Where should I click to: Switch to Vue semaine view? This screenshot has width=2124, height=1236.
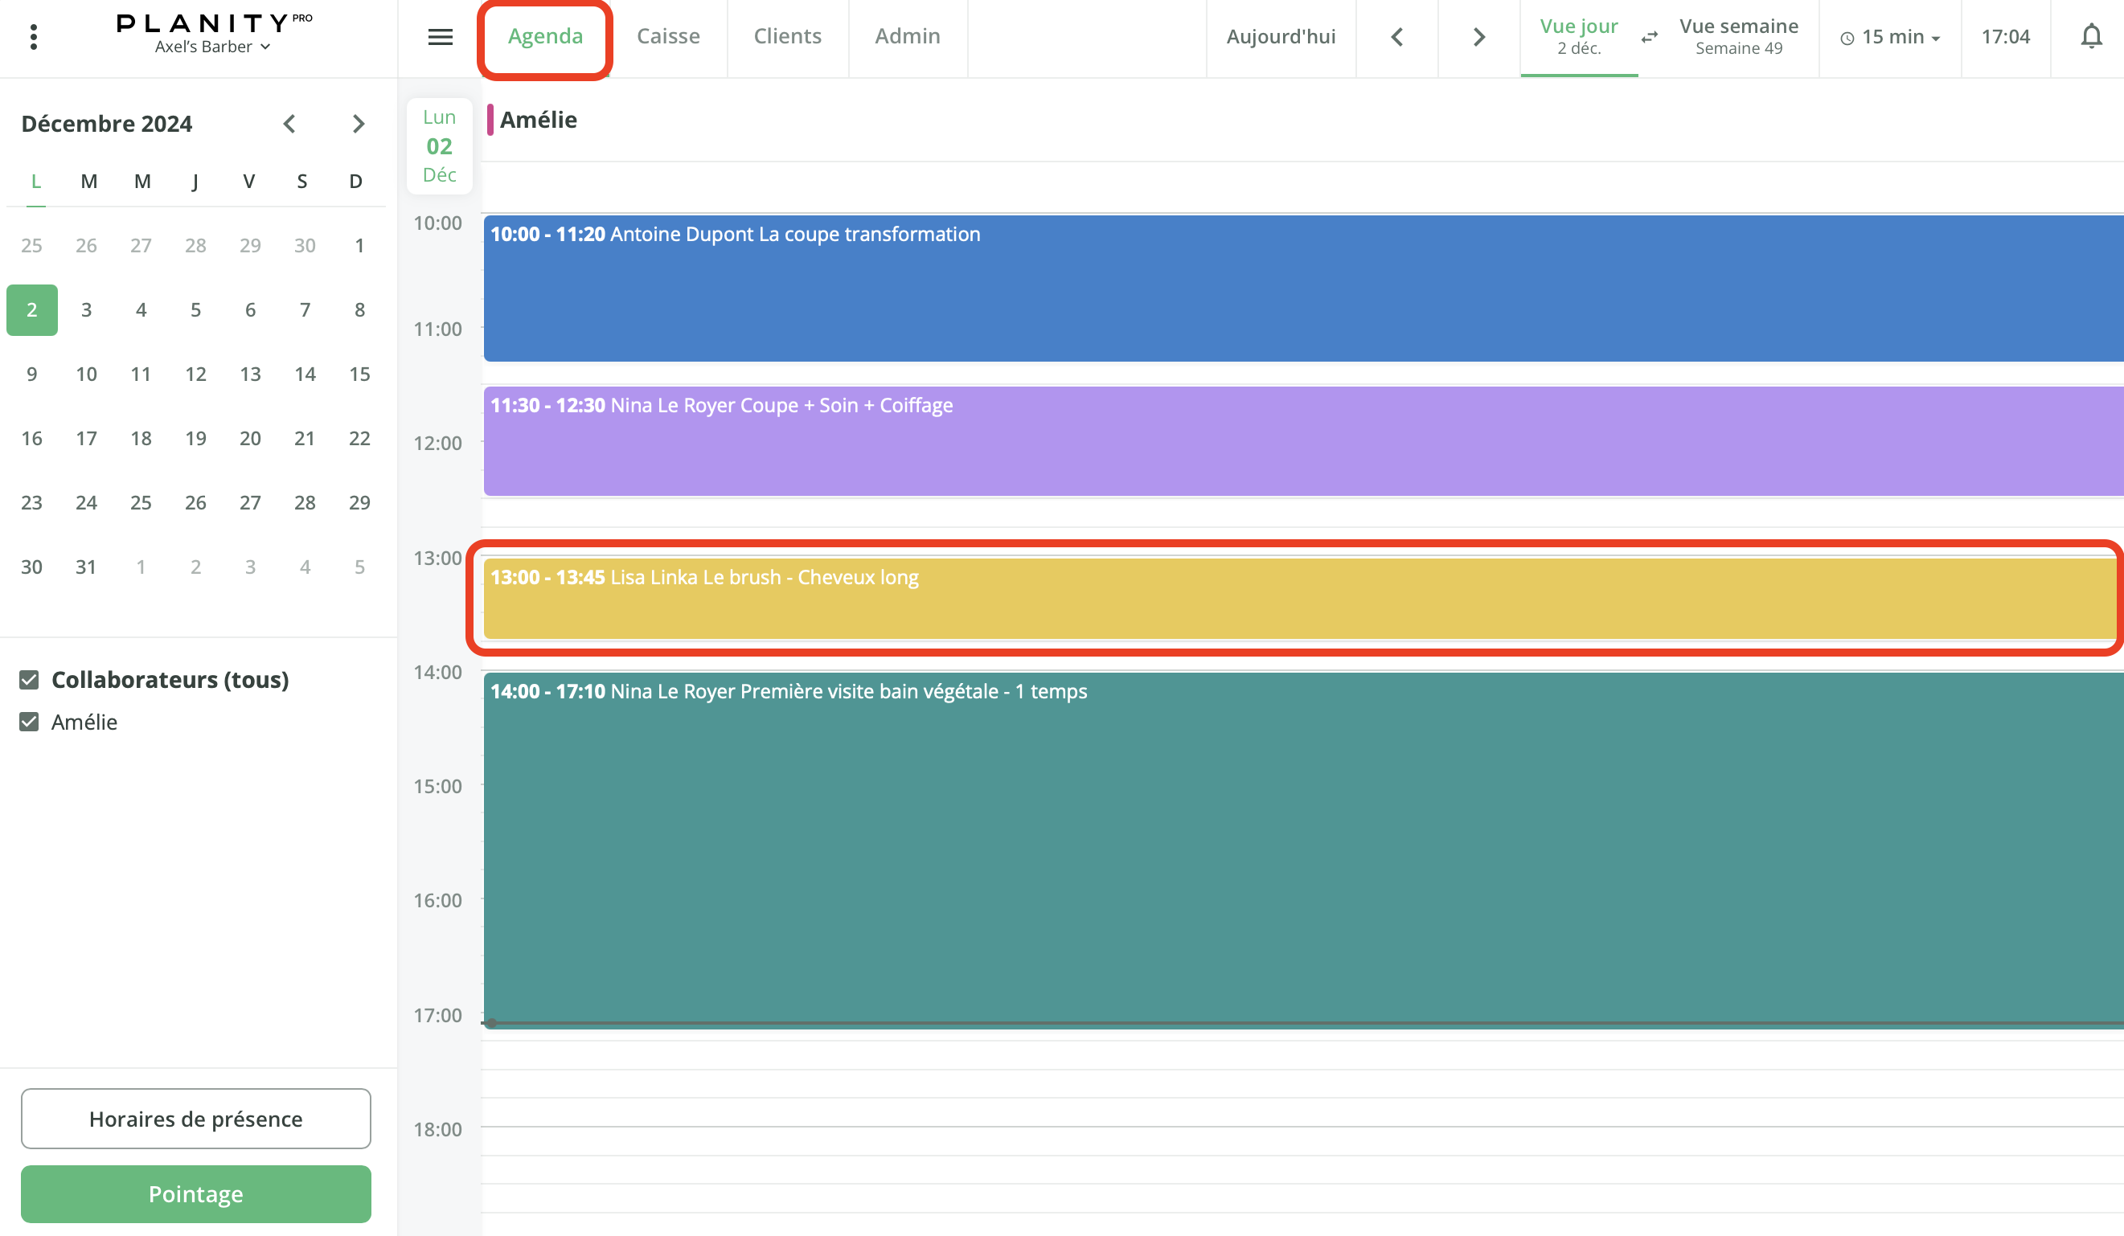1738,36
